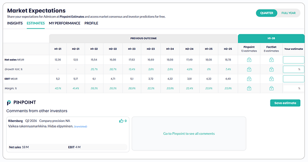Click the Pinpoint lock icon in Net sales row
Screen dimensions: 308x162
pos(249,60)
